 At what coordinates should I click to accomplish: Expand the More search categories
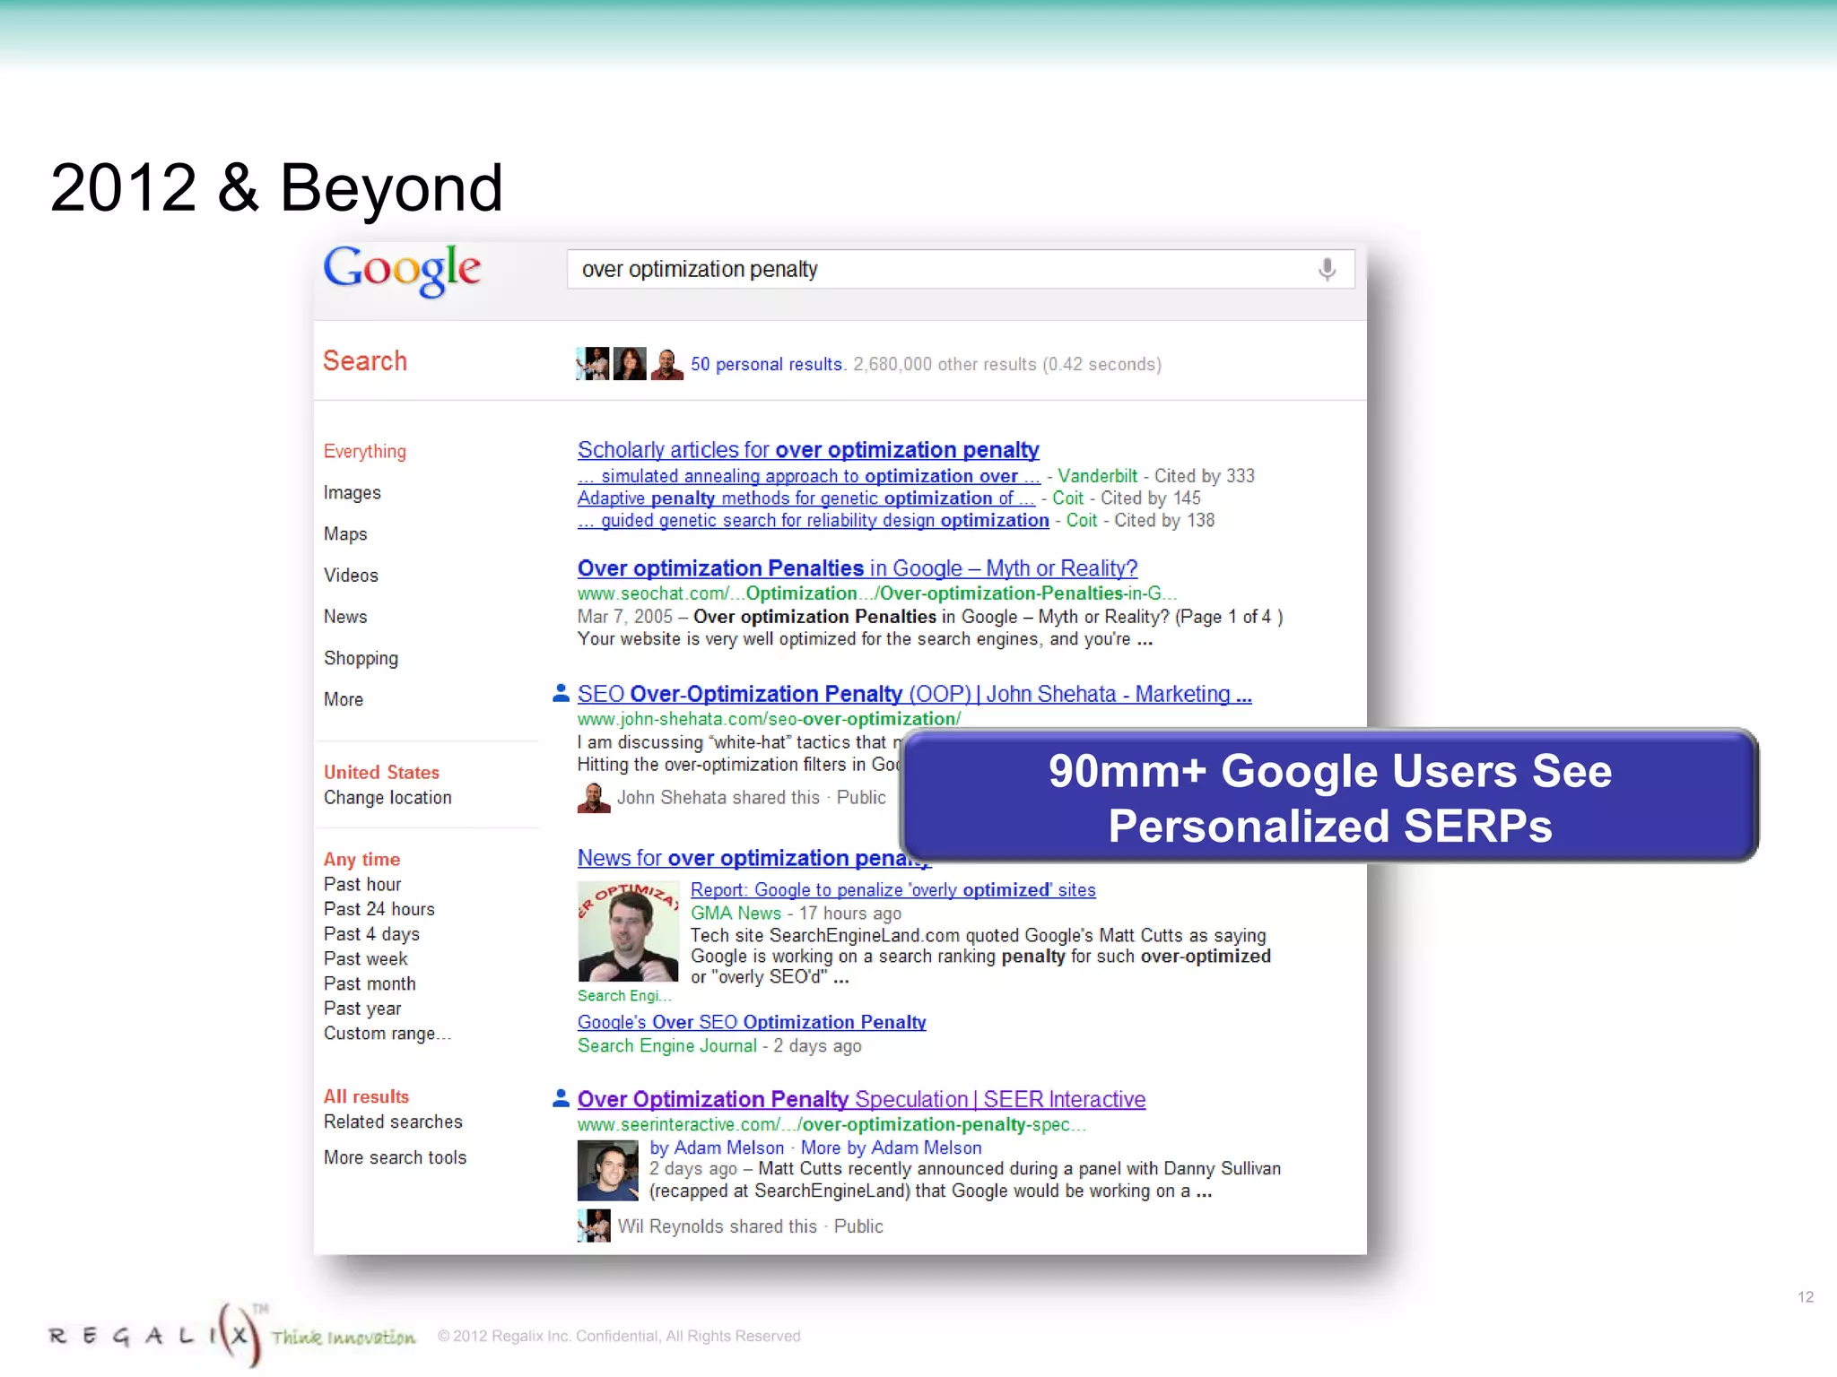pos(344,699)
